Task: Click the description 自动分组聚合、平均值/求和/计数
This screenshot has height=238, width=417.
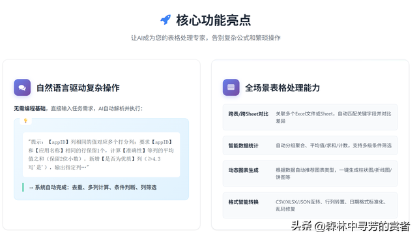Action: pyautogui.click(x=334, y=145)
